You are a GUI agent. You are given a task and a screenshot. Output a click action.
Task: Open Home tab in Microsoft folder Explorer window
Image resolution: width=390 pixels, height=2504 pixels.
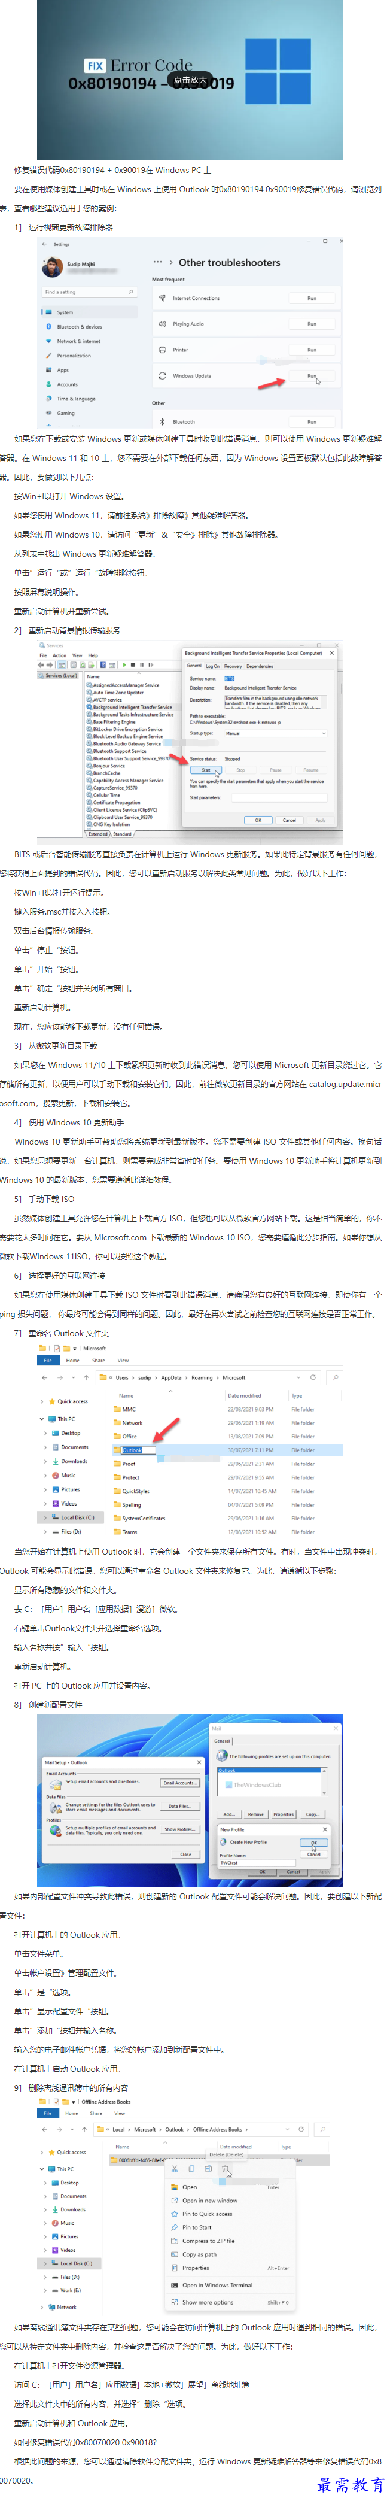tap(73, 1361)
